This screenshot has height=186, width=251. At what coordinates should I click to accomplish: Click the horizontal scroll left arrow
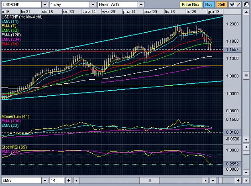[x=76, y=180]
